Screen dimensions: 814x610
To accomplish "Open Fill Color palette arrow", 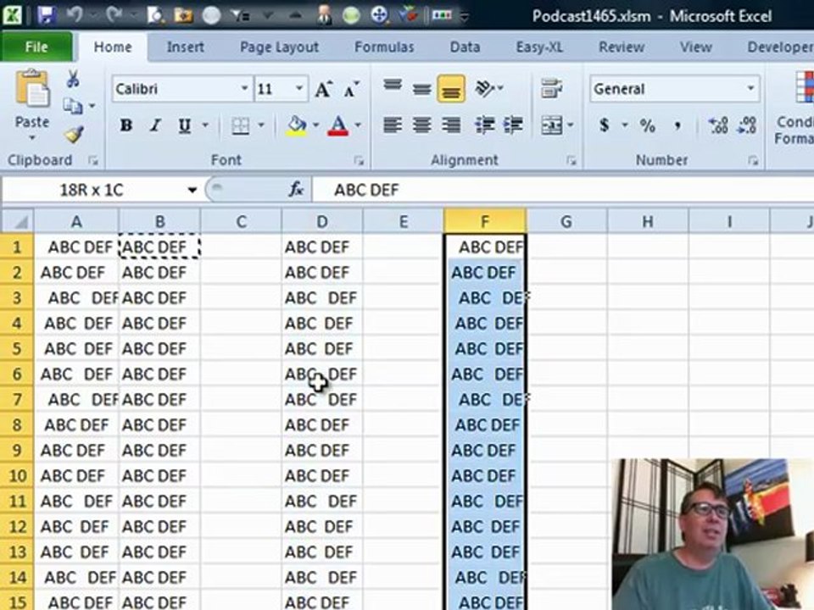I will pos(315,125).
